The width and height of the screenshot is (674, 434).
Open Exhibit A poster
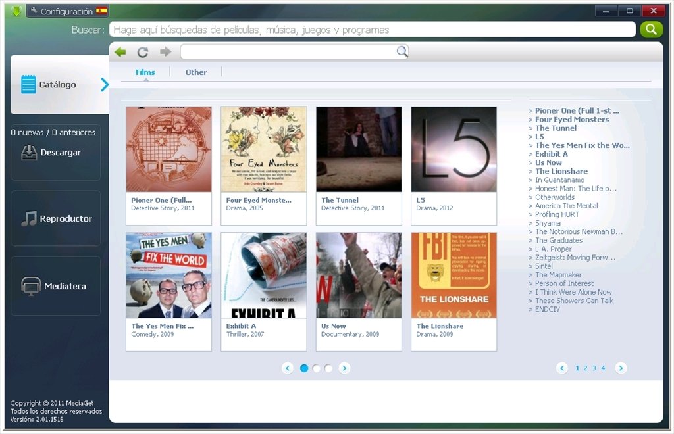click(264, 275)
